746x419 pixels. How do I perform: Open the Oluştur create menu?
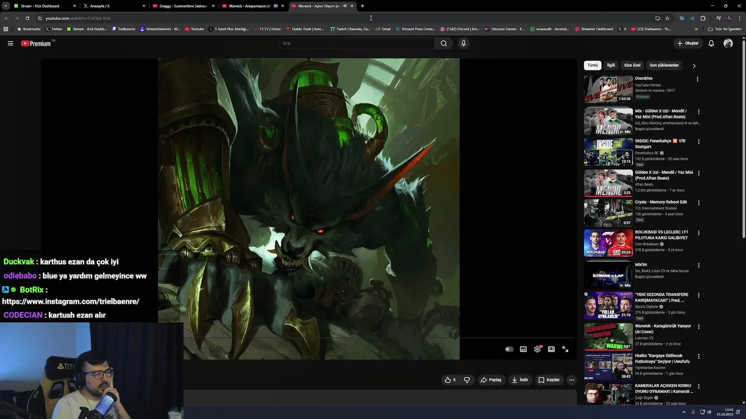(x=688, y=43)
